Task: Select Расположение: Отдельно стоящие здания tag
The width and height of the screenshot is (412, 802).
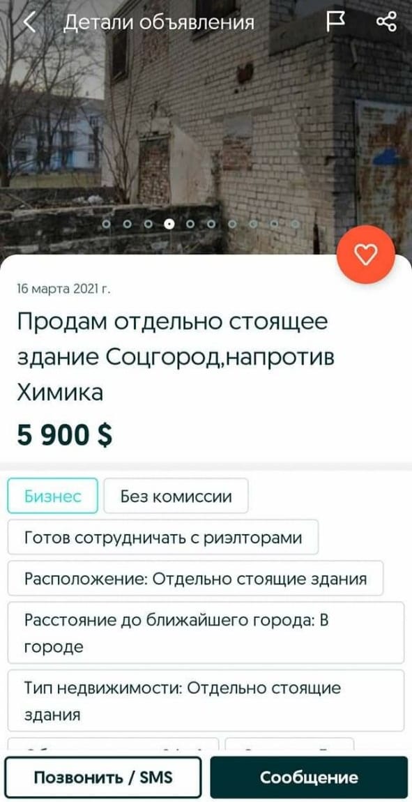Action: click(x=195, y=578)
